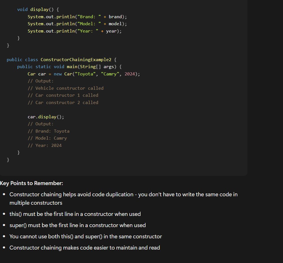Click bullet 'Constructor chaining makes code easier'
The image size is (283, 263).
coord(85,248)
